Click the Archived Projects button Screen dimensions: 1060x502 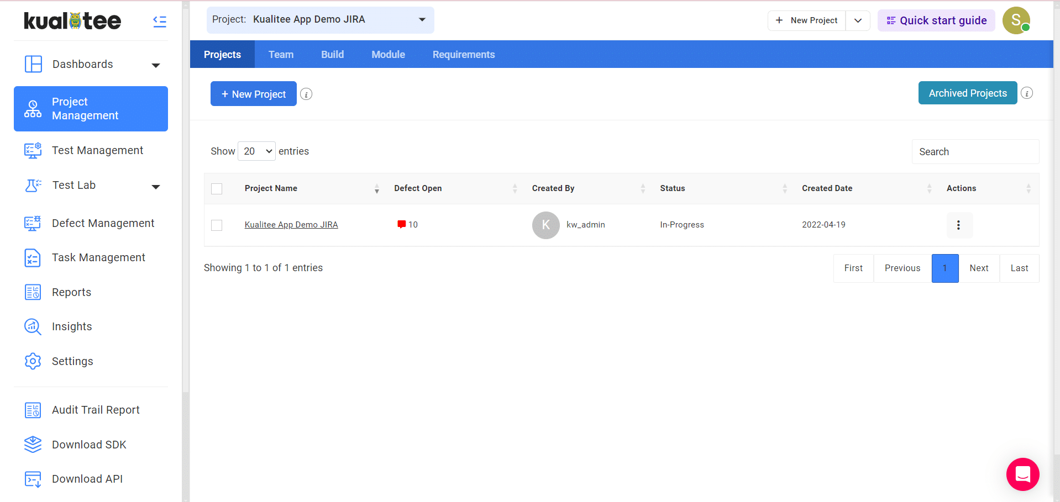(x=967, y=93)
